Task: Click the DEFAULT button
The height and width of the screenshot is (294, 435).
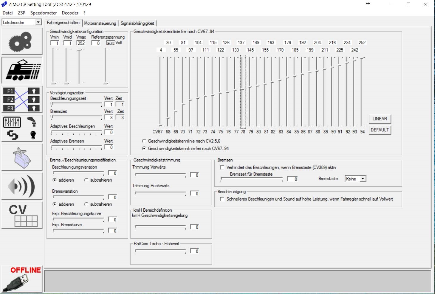Action: pos(380,130)
